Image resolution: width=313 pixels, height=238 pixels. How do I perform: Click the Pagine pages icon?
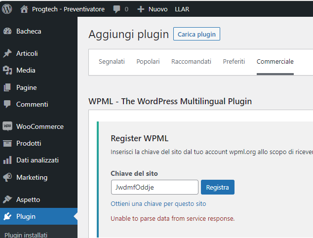point(7,87)
